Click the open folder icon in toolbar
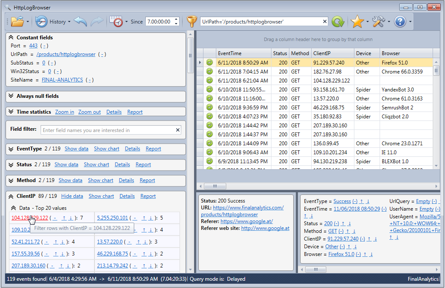The image size is (445, 288). [x=18, y=21]
